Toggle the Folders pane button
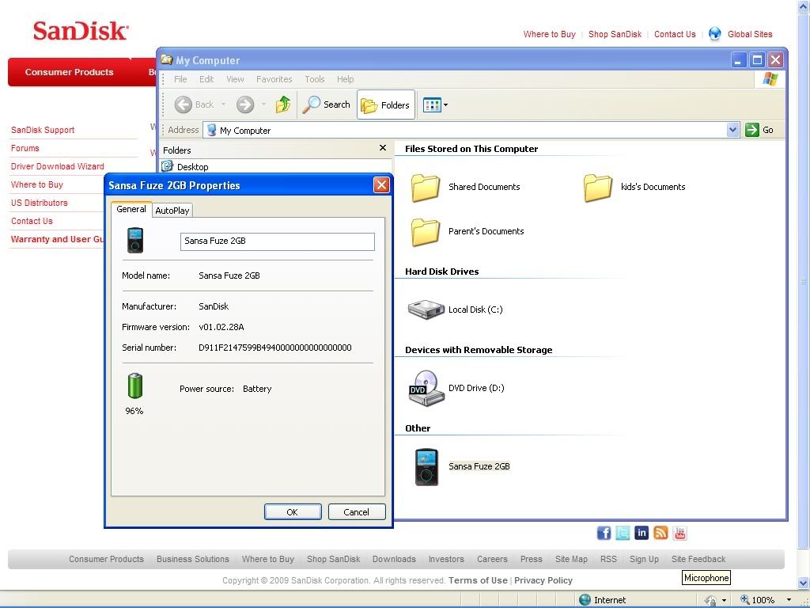This screenshot has width=810, height=608. [x=385, y=105]
